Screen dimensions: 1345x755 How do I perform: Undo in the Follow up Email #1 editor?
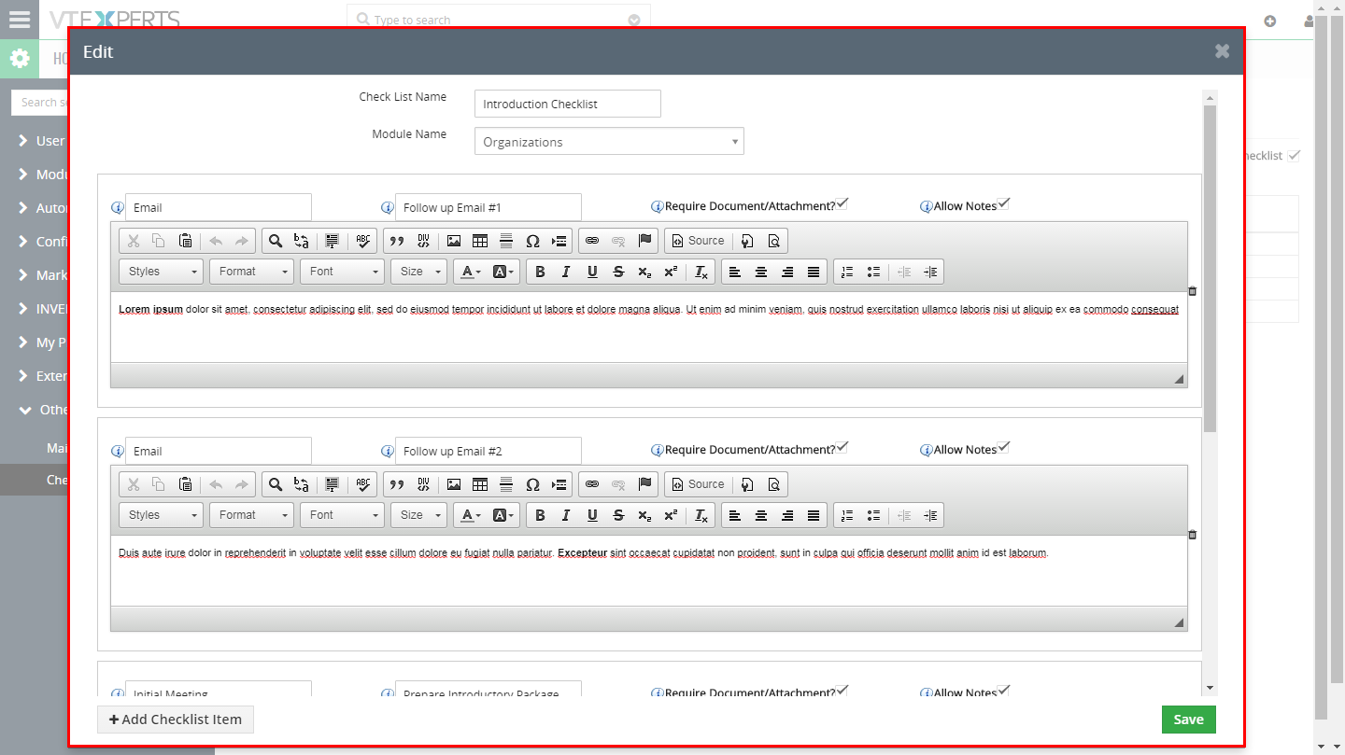pyautogui.click(x=216, y=241)
